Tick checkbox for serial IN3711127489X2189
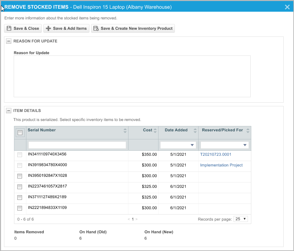The width and height of the screenshot is (294, 251). (20, 198)
